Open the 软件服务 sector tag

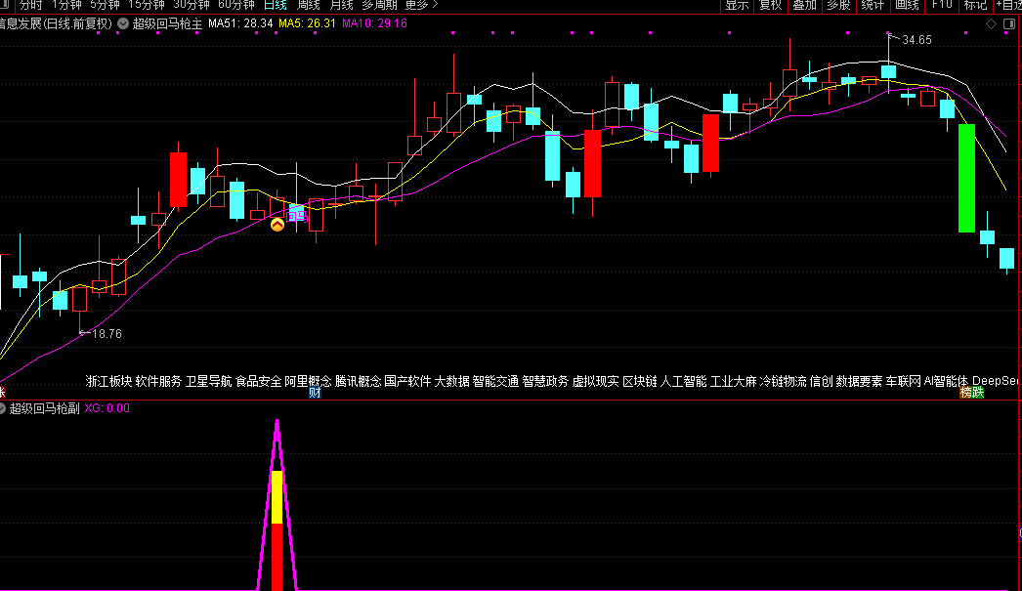(159, 381)
